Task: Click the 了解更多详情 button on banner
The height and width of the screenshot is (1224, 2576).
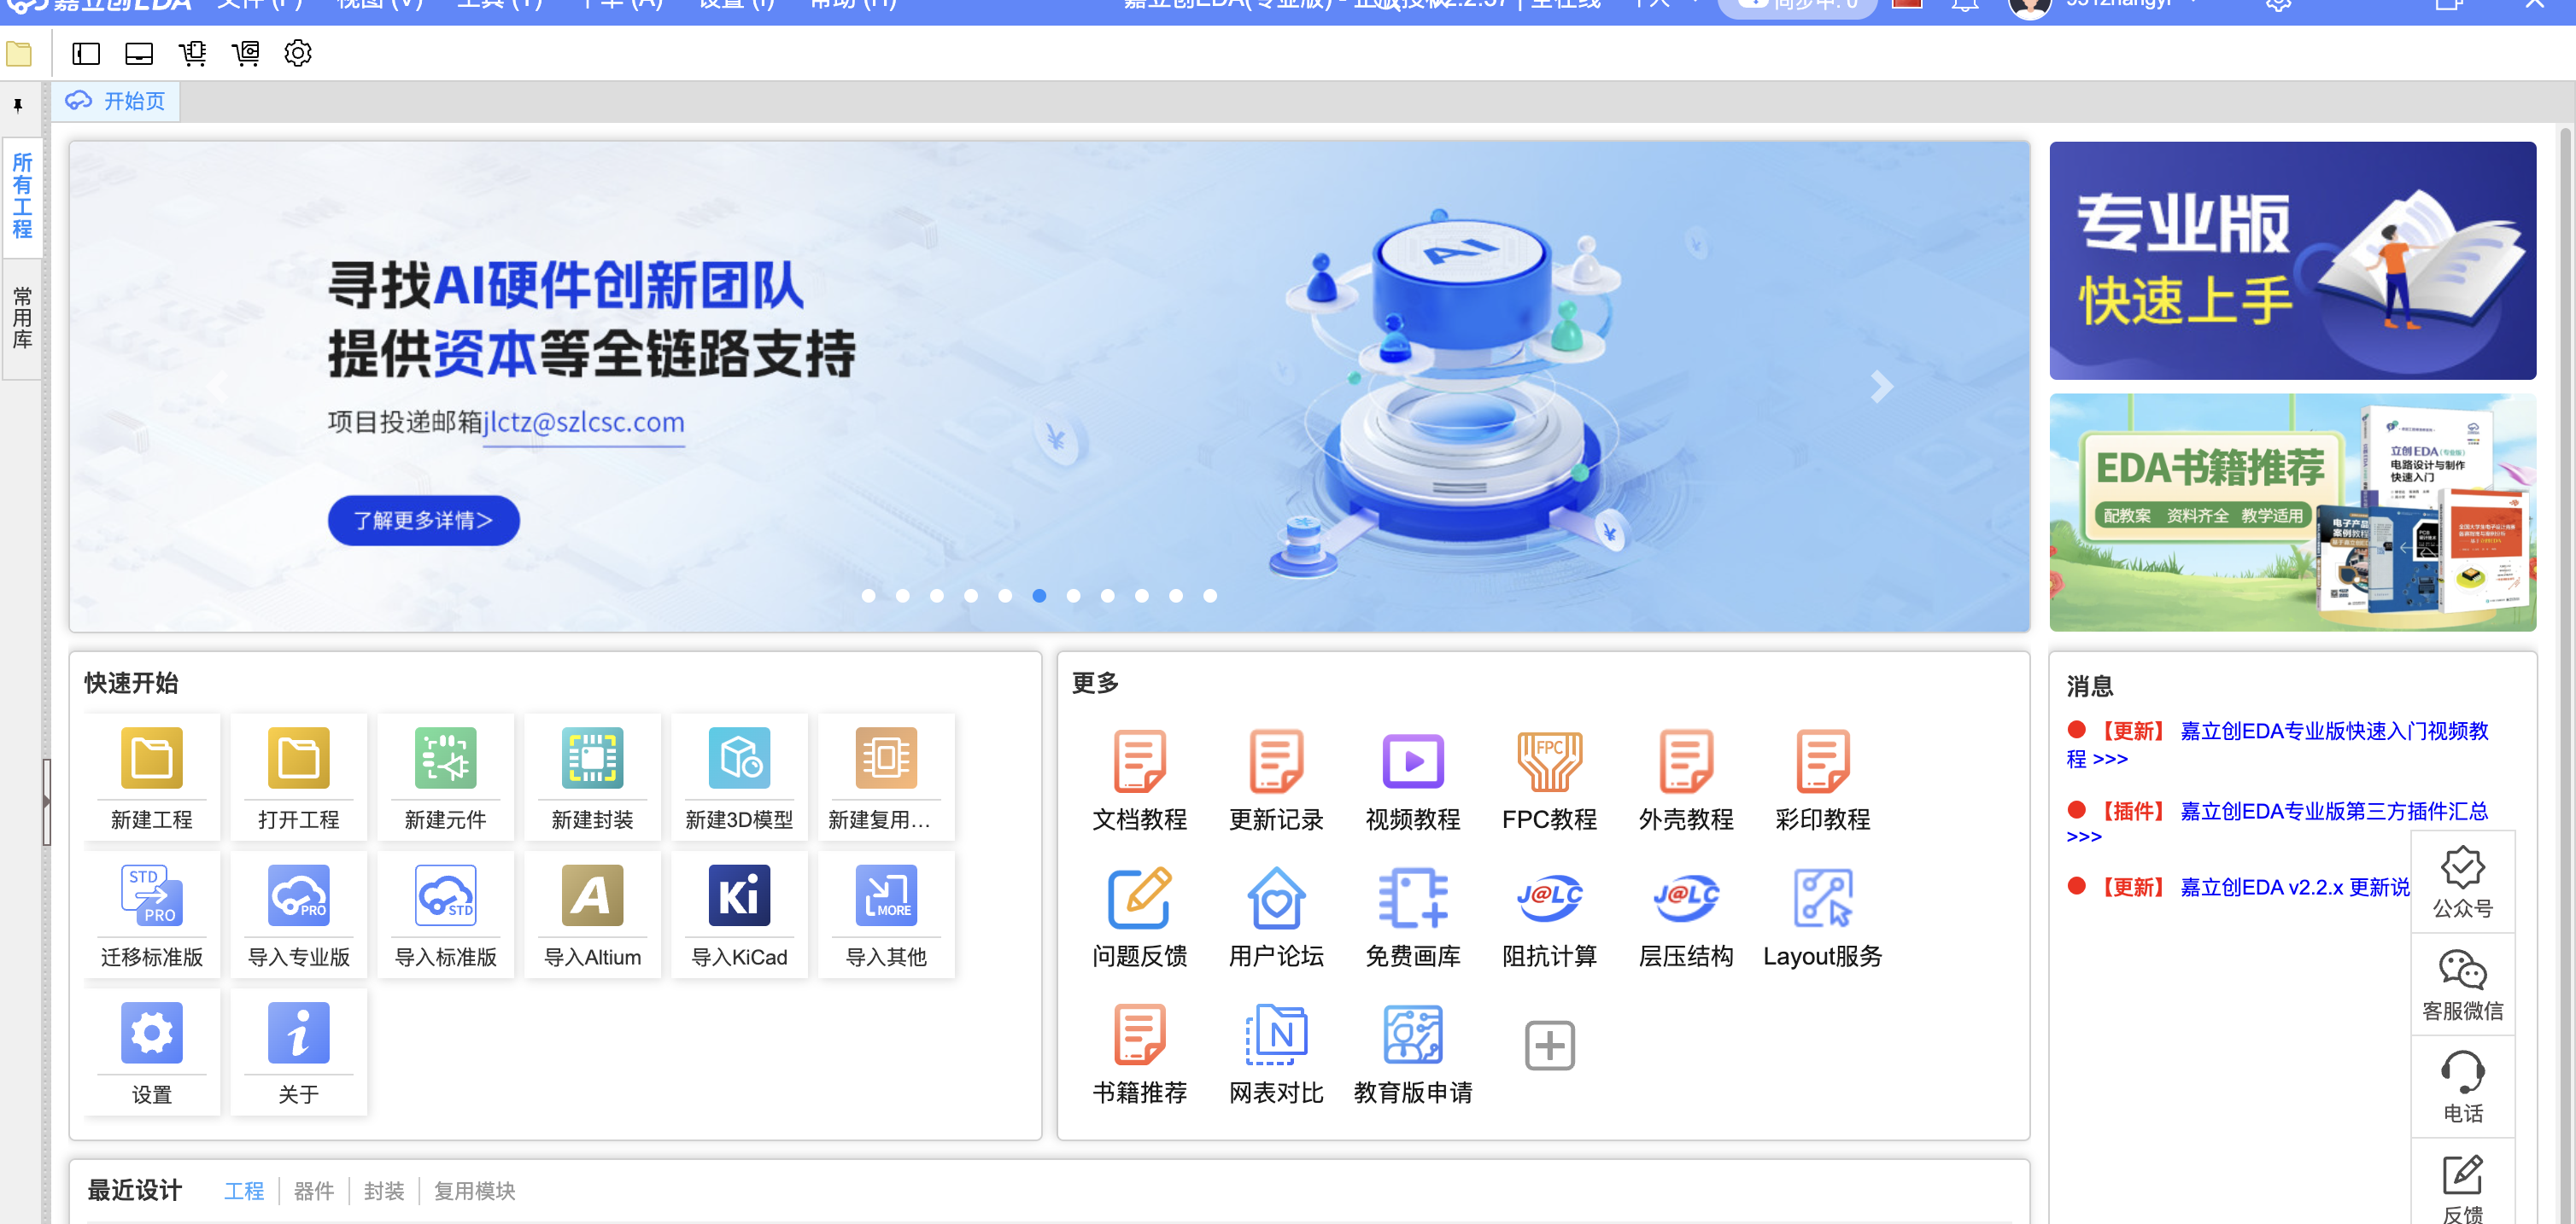Action: click(x=423, y=521)
